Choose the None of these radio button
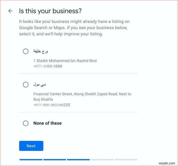The height and width of the screenshot is (166, 178). point(26,123)
